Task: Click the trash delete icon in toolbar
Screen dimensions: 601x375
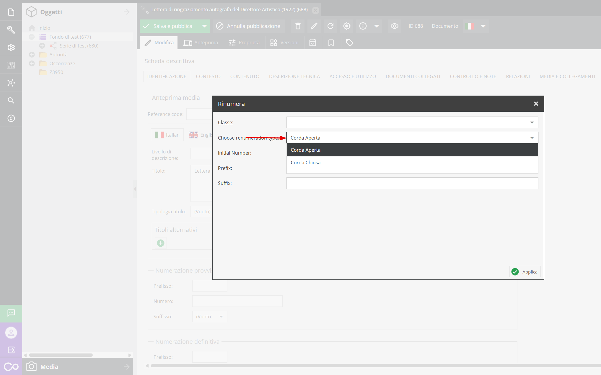Action: click(298, 26)
